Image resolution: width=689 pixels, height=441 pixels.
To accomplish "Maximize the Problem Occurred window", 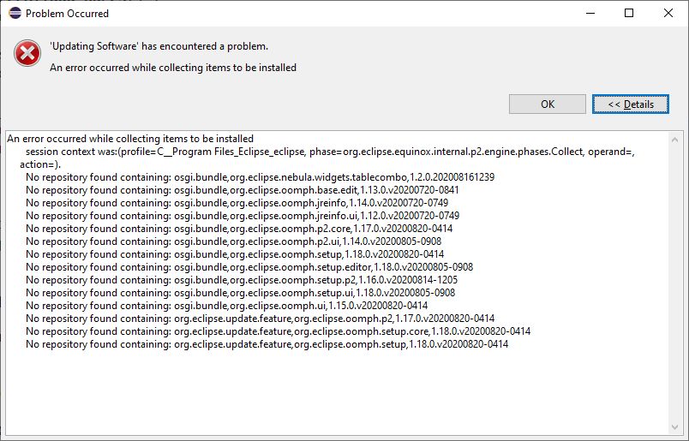I will pos(629,14).
